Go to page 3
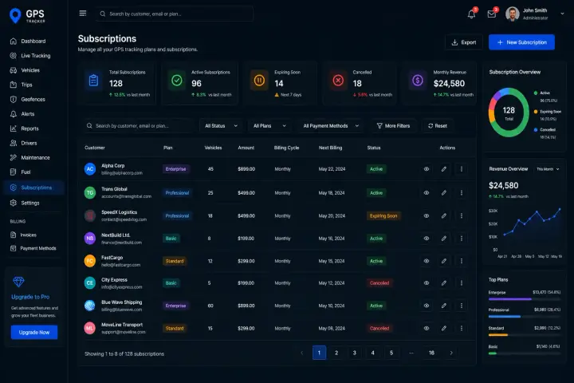 click(x=354, y=353)
